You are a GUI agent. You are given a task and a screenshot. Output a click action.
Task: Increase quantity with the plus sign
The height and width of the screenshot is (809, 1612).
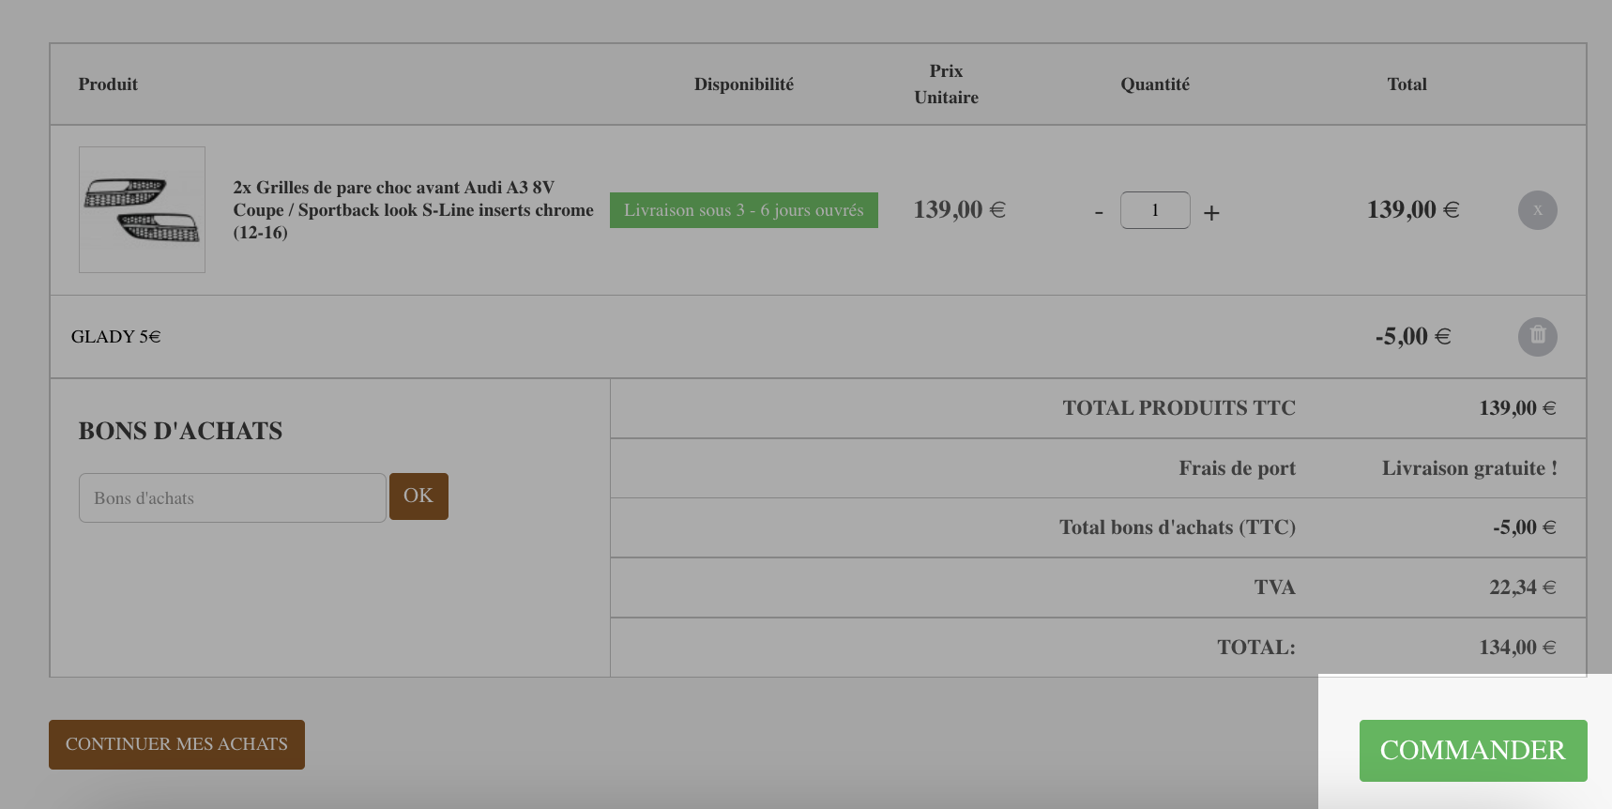click(1211, 213)
